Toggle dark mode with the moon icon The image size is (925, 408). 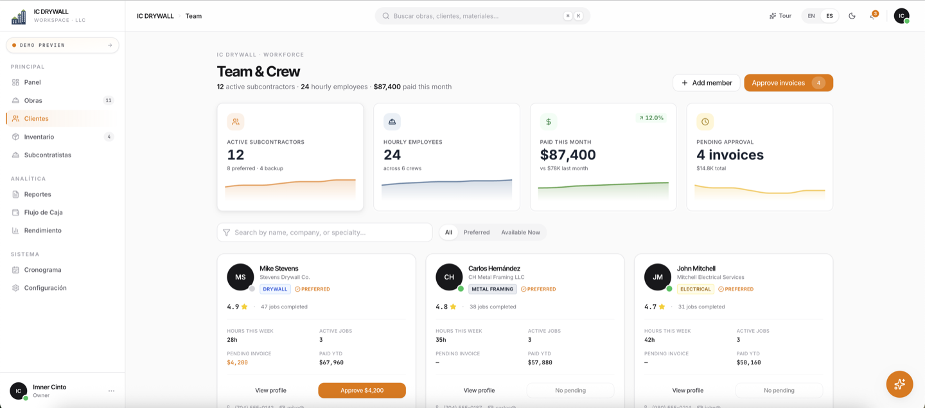click(x=852, y=16)
